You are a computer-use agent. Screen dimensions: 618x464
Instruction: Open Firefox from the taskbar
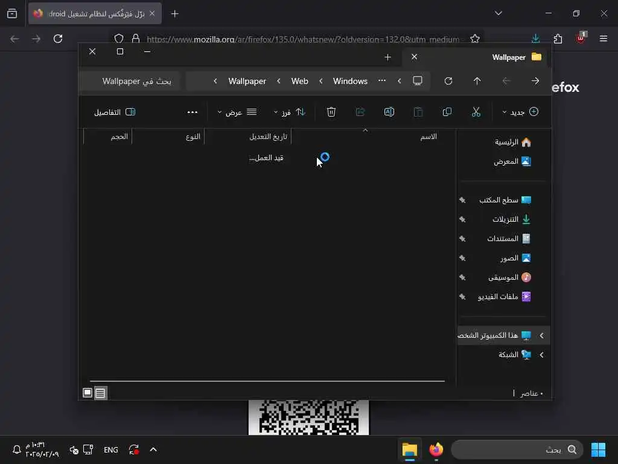(436, 449)
